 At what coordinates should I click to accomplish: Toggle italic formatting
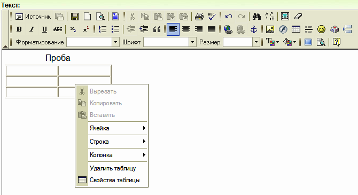[x=32, y=29]
